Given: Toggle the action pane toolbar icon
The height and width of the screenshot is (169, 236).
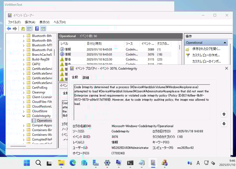Looking at the screenshot, I should [x=43, y=29].
